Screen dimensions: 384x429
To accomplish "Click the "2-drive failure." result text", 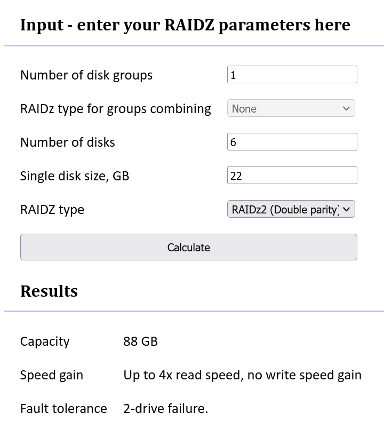I will click(166, 408).
